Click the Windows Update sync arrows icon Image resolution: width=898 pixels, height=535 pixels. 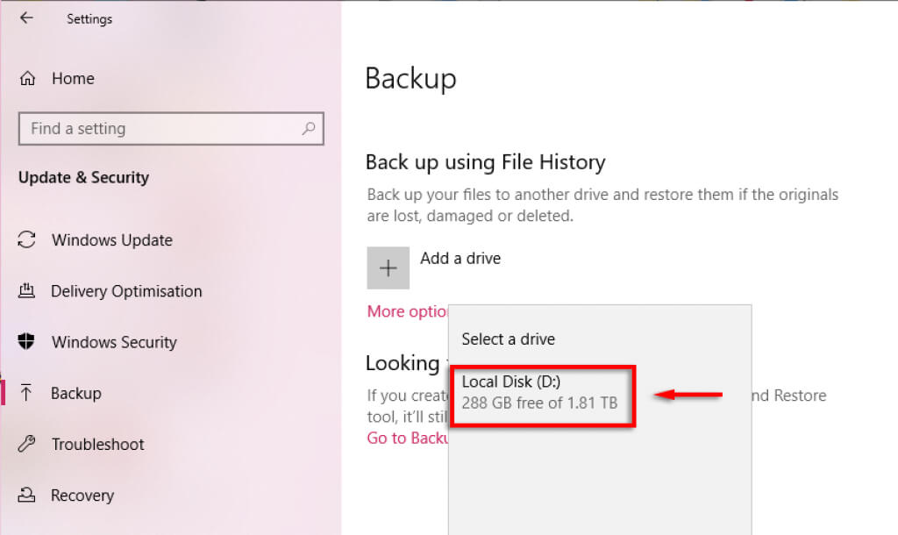(27, 239)
